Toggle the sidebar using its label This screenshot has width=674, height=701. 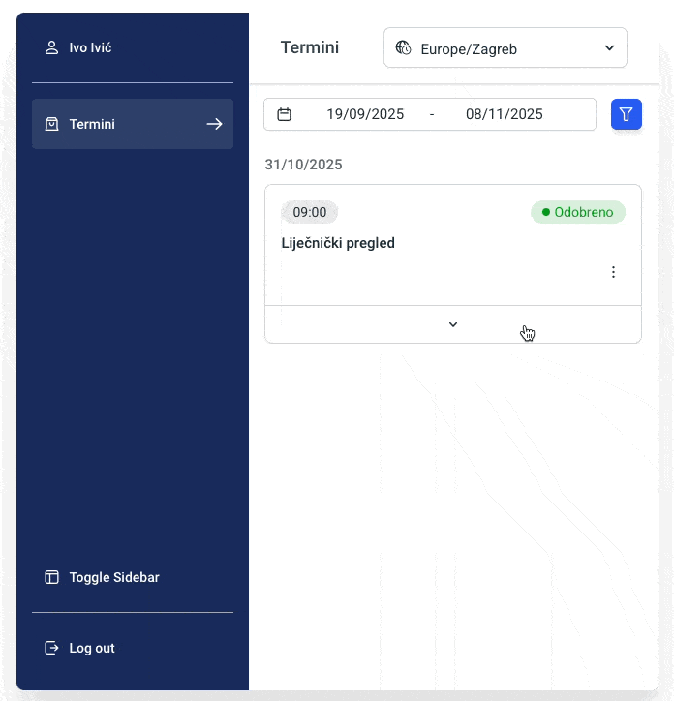pos(114,577)
